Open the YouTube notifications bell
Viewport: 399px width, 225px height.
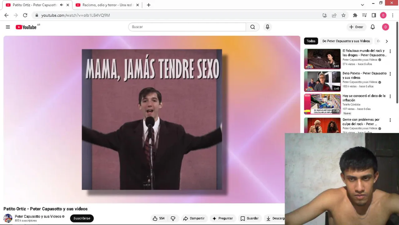[372, 27]
